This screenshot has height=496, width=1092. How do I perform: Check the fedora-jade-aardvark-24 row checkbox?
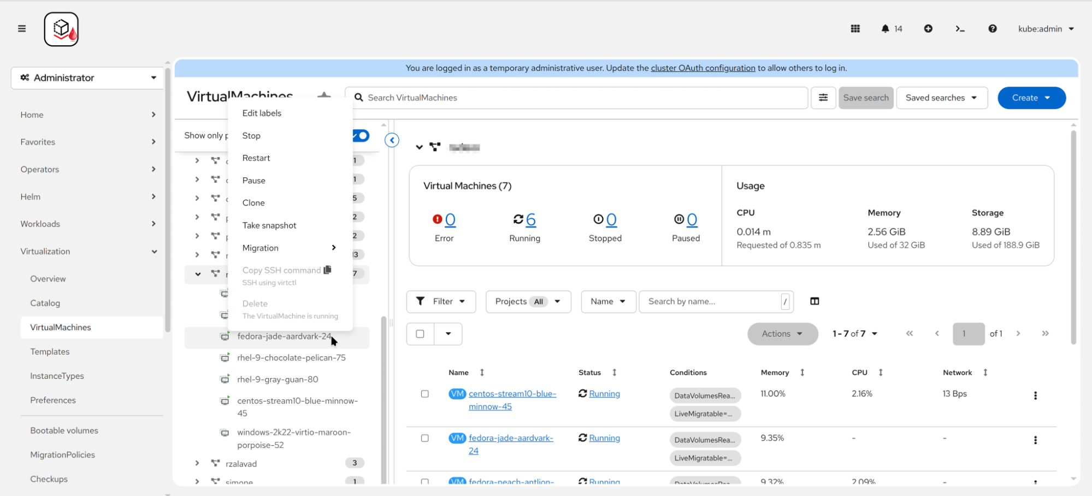tap(424, 438)
